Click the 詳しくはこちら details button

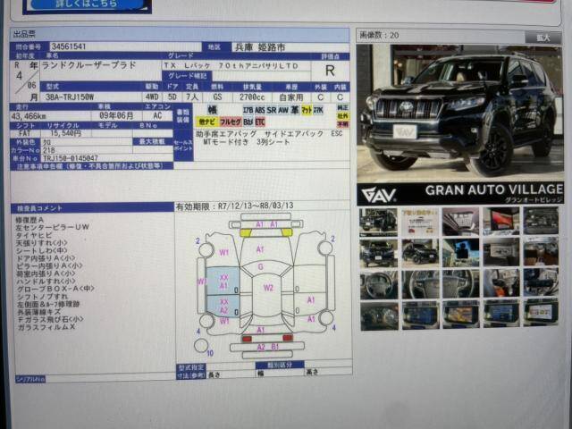coord(87,5)
